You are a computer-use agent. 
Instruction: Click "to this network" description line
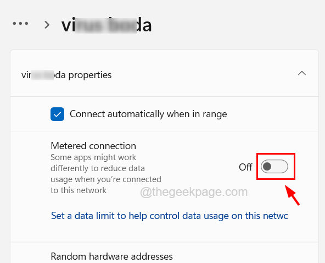coord(79,190)
